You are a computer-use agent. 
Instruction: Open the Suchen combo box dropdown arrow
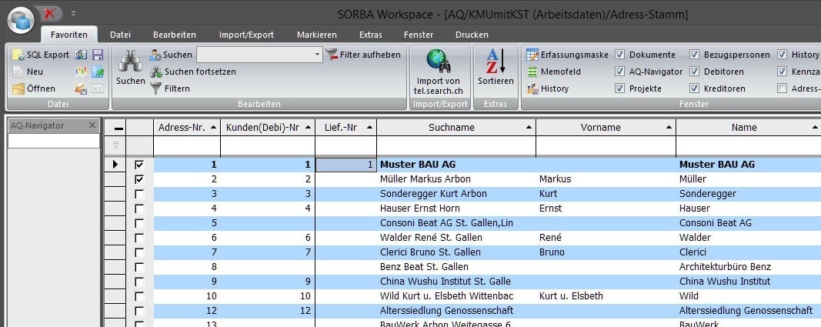click(x=317, y=55)
